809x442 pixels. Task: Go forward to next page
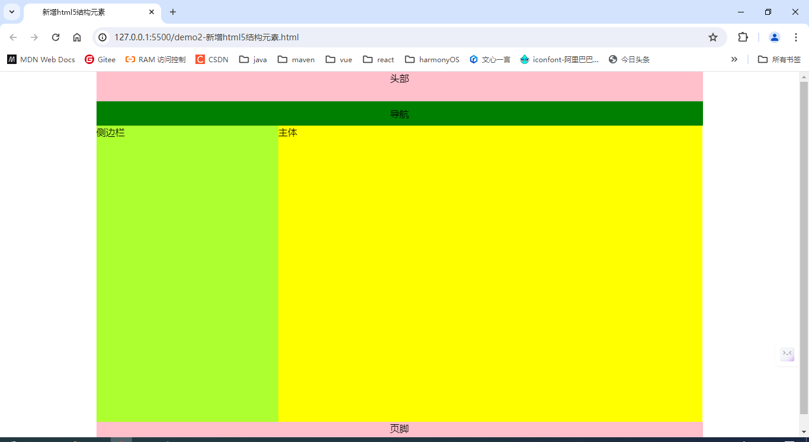[x=34, y=37]
